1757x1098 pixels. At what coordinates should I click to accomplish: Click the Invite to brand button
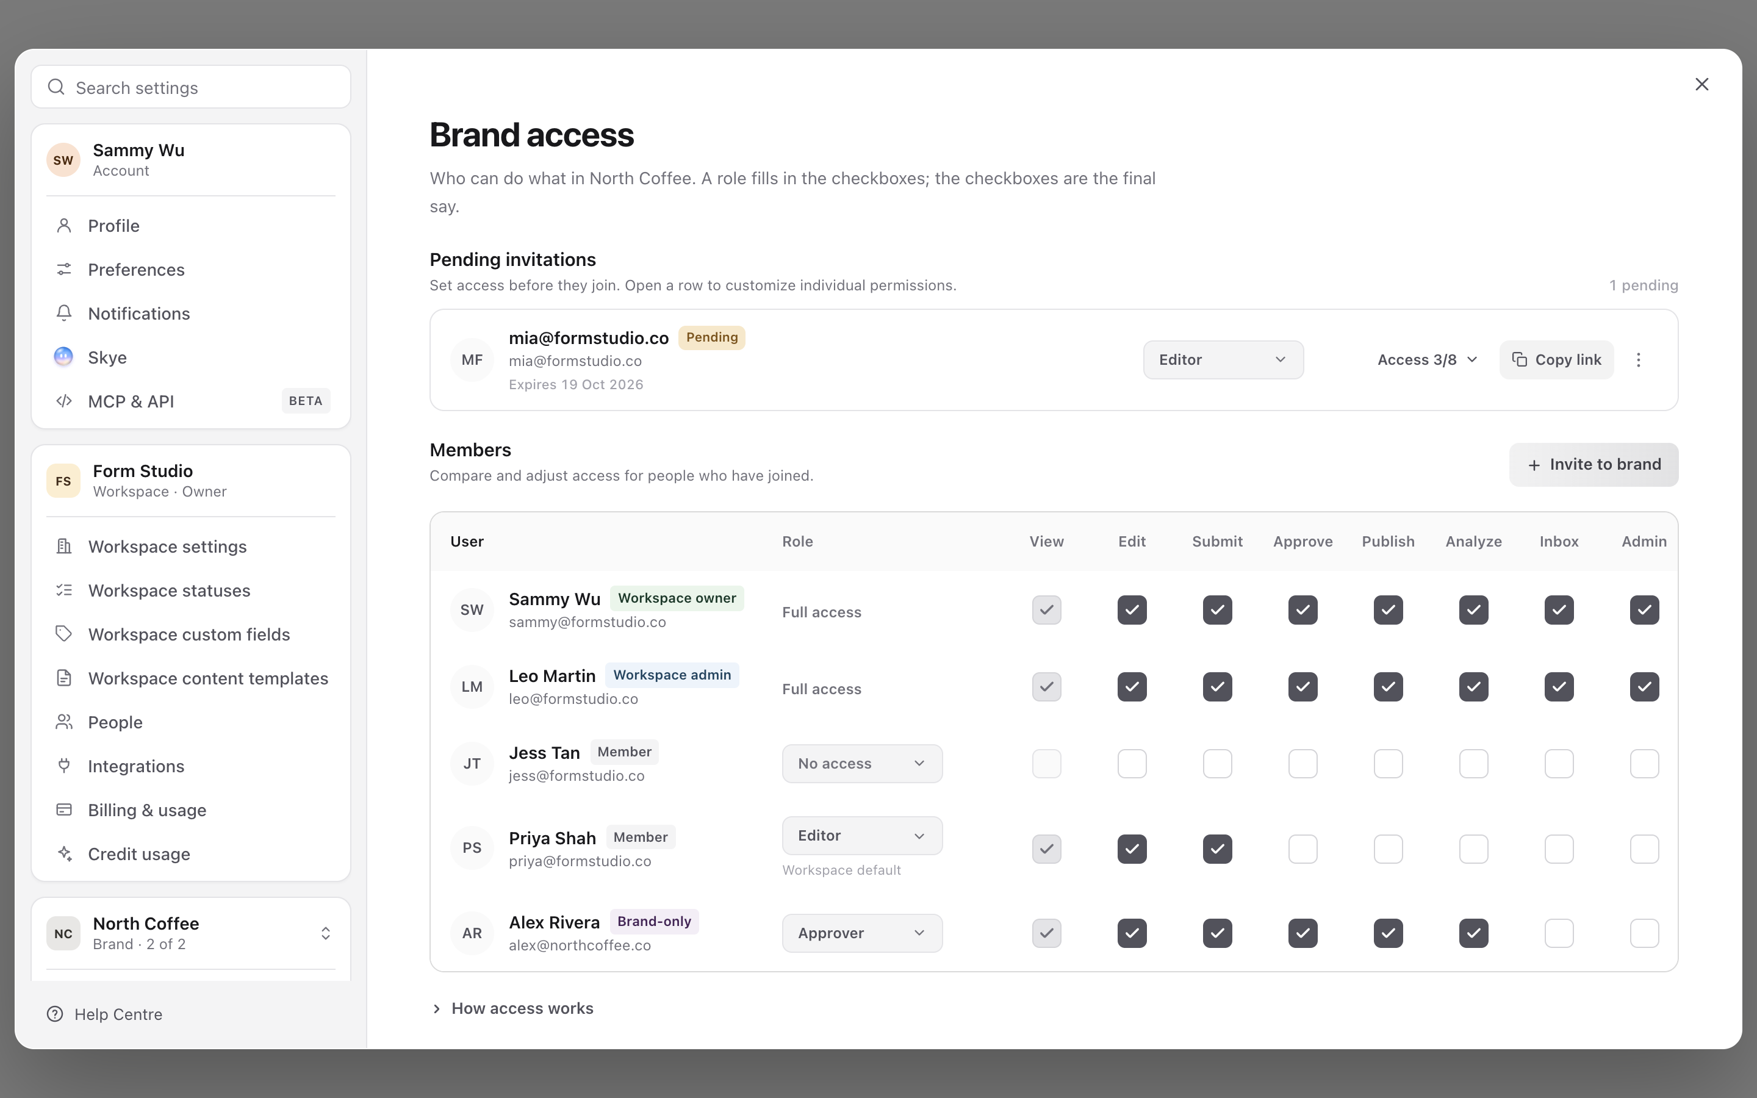click(1594, 465)
